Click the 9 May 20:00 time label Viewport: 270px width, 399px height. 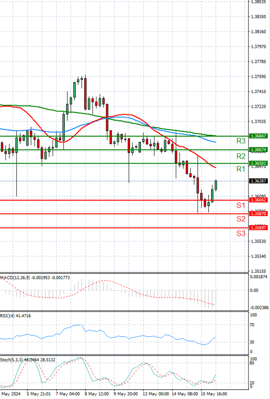pyautogui.click(x=126, y=394)
